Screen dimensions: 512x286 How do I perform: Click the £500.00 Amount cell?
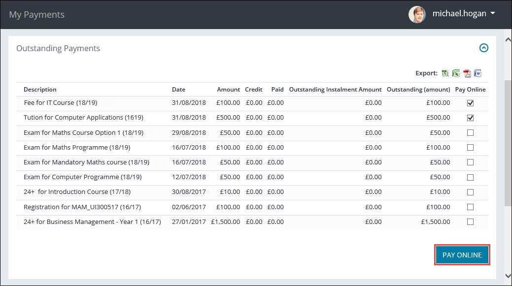(x=228, y=117)
